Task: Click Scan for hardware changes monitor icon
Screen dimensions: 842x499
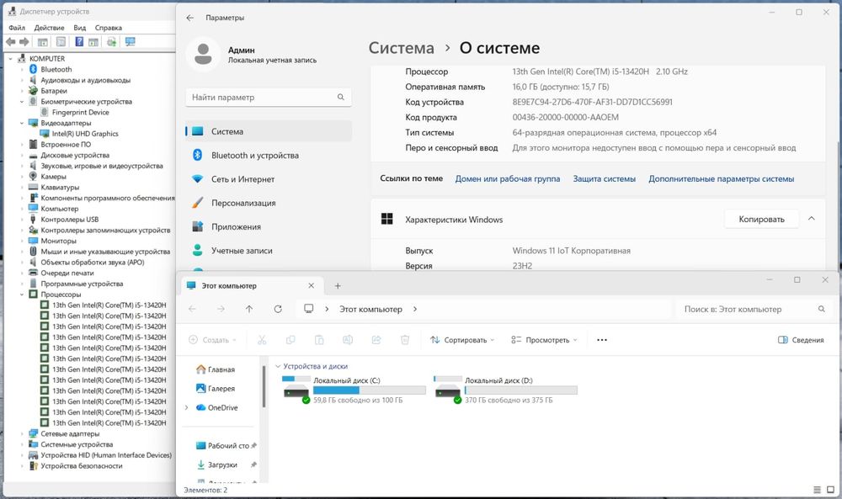Action: pos(130,42)
